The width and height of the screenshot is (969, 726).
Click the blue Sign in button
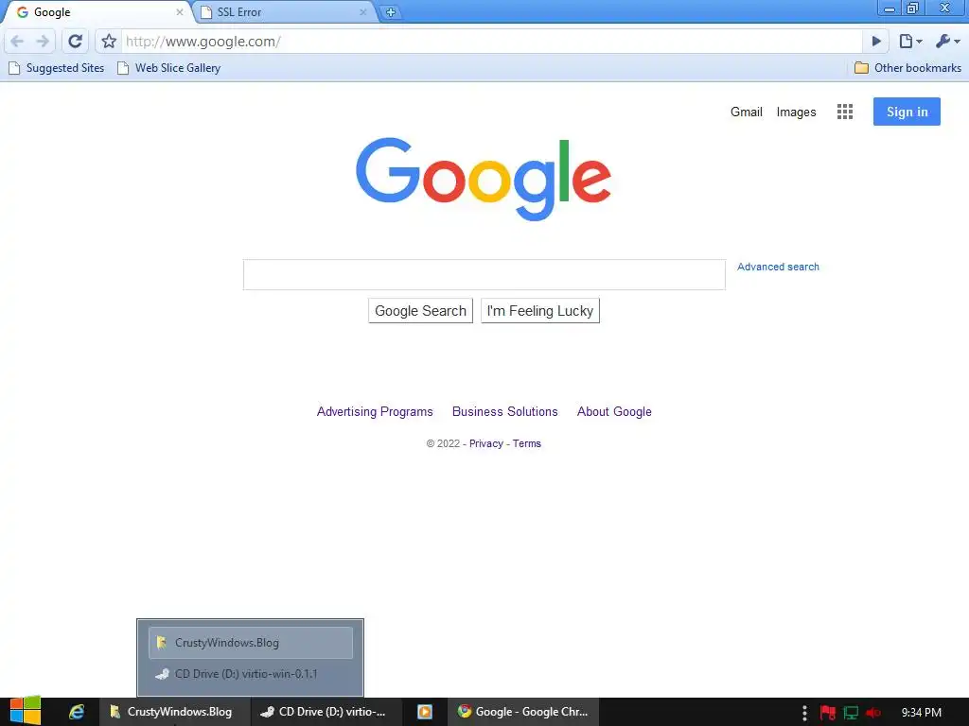click(x=907, y=112)
